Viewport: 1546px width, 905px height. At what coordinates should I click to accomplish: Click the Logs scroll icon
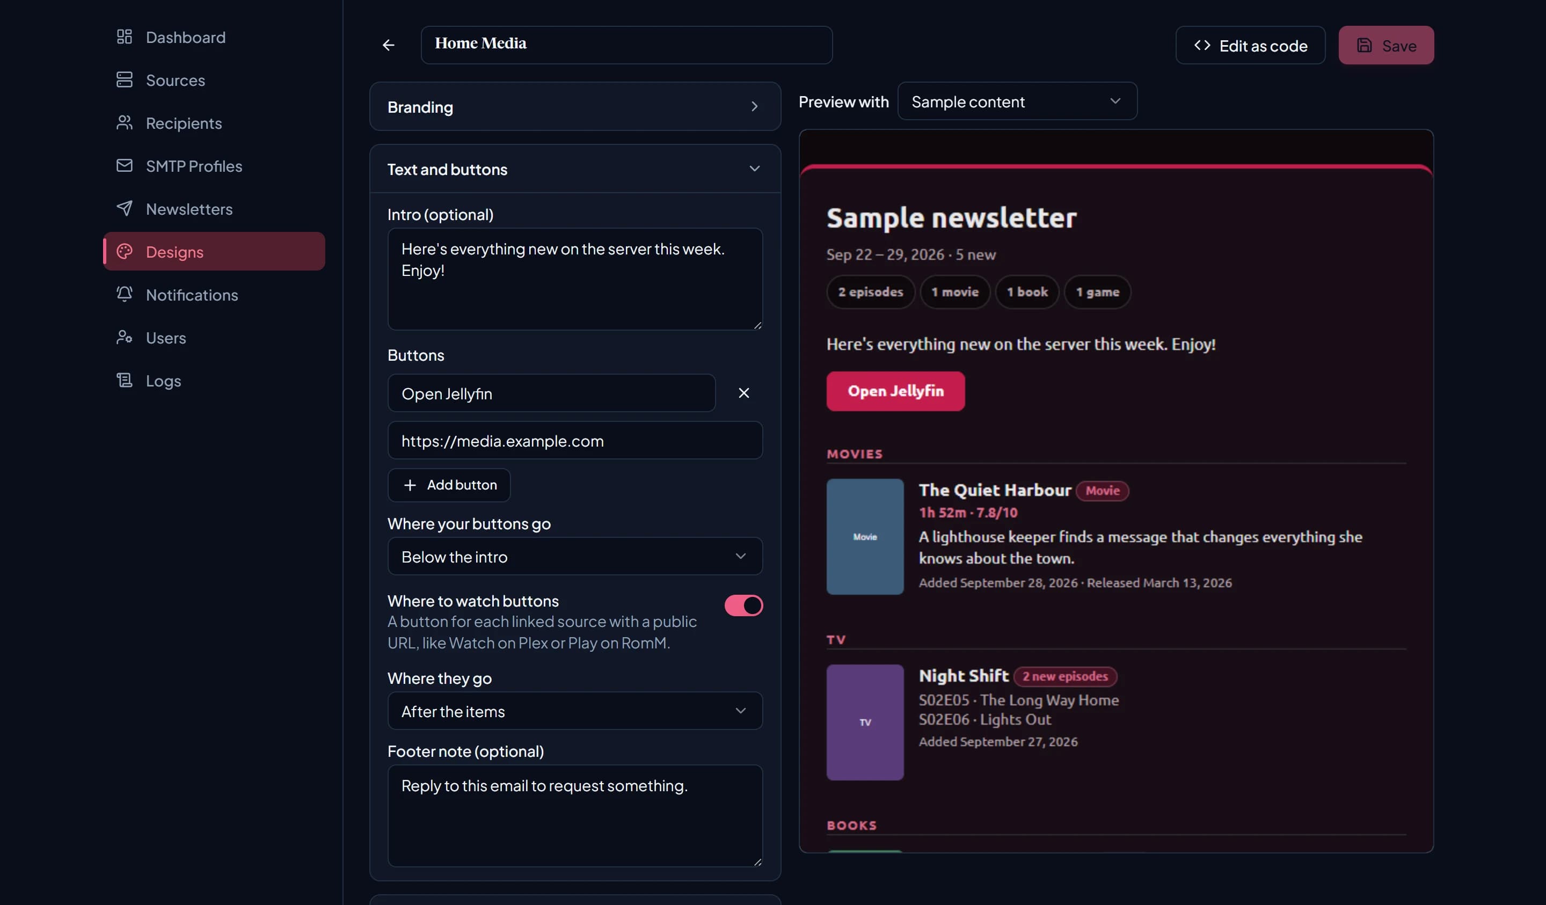[125, 381]
